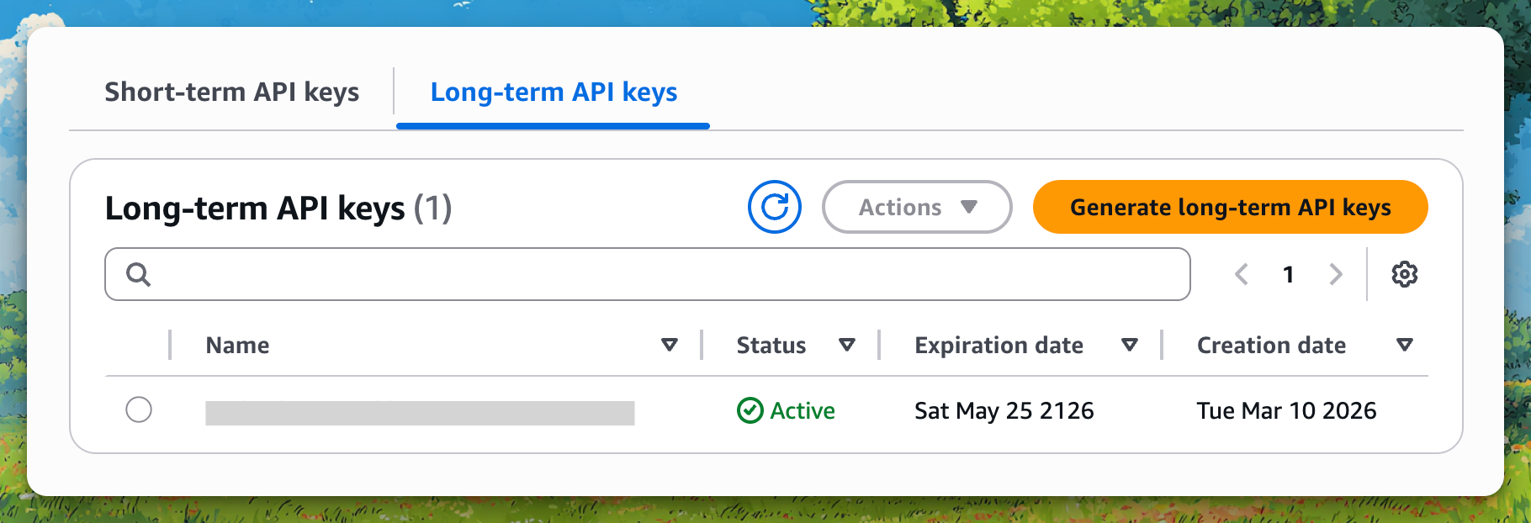The width and height of the screenshot is (1531, 523).
Task: Go to the previous page chevron
Action: click(x=1242, y=274)
